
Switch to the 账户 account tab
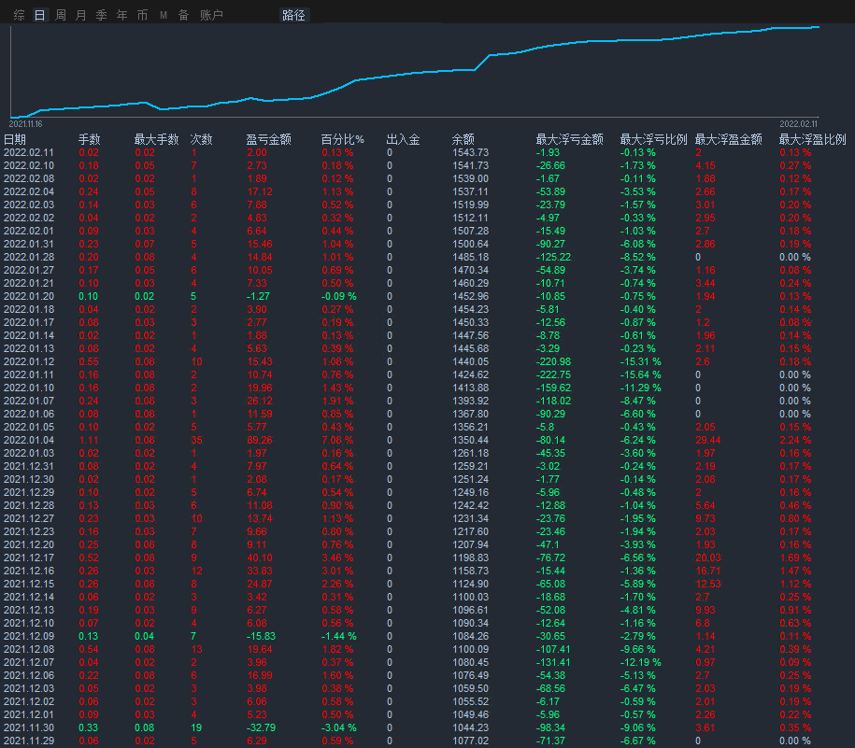211,15
